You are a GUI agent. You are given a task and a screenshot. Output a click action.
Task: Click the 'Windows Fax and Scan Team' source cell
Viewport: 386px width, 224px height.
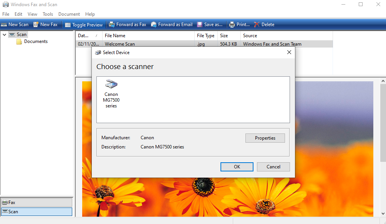(x=272, y=44)
